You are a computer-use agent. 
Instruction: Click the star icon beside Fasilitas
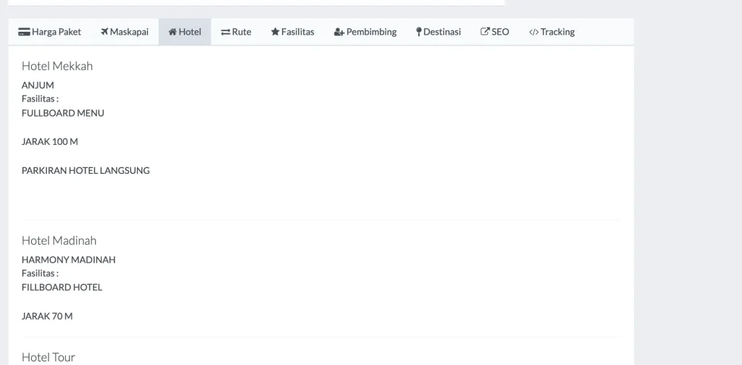(275, 32)
